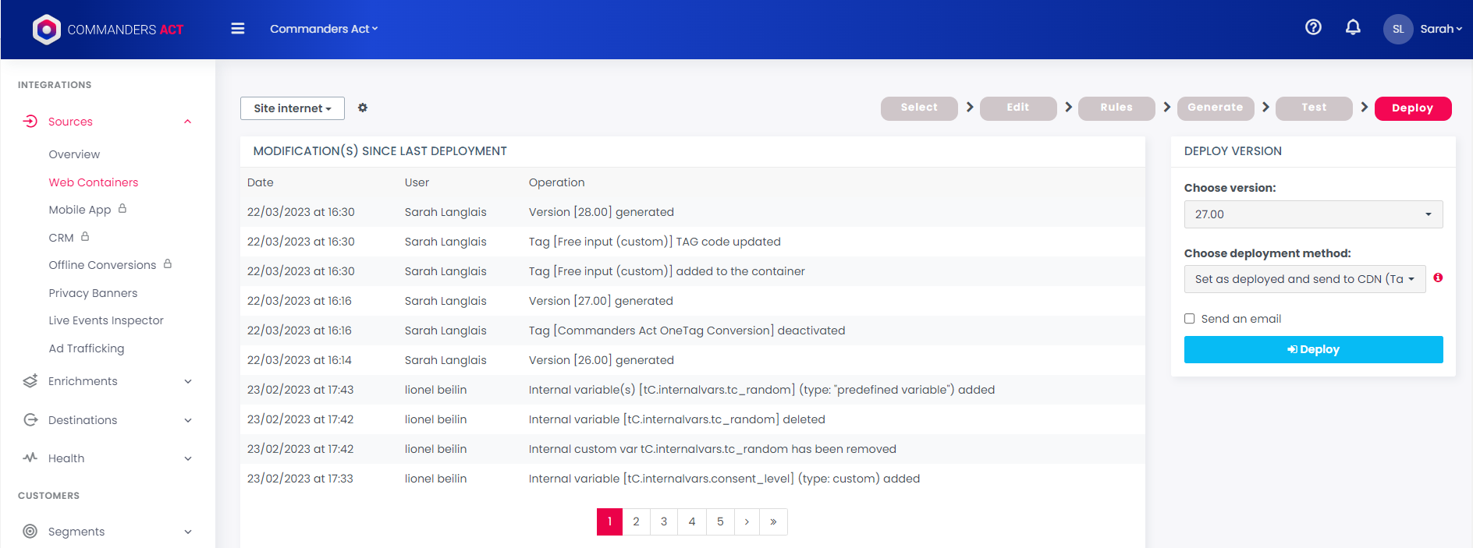Click the Destinations sidebar icon
Screen dimensions: 1473x548
point(30,420)
